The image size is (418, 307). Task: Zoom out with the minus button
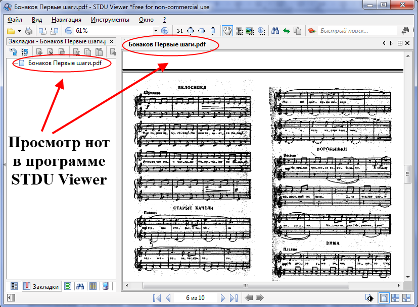click(69, 31)
